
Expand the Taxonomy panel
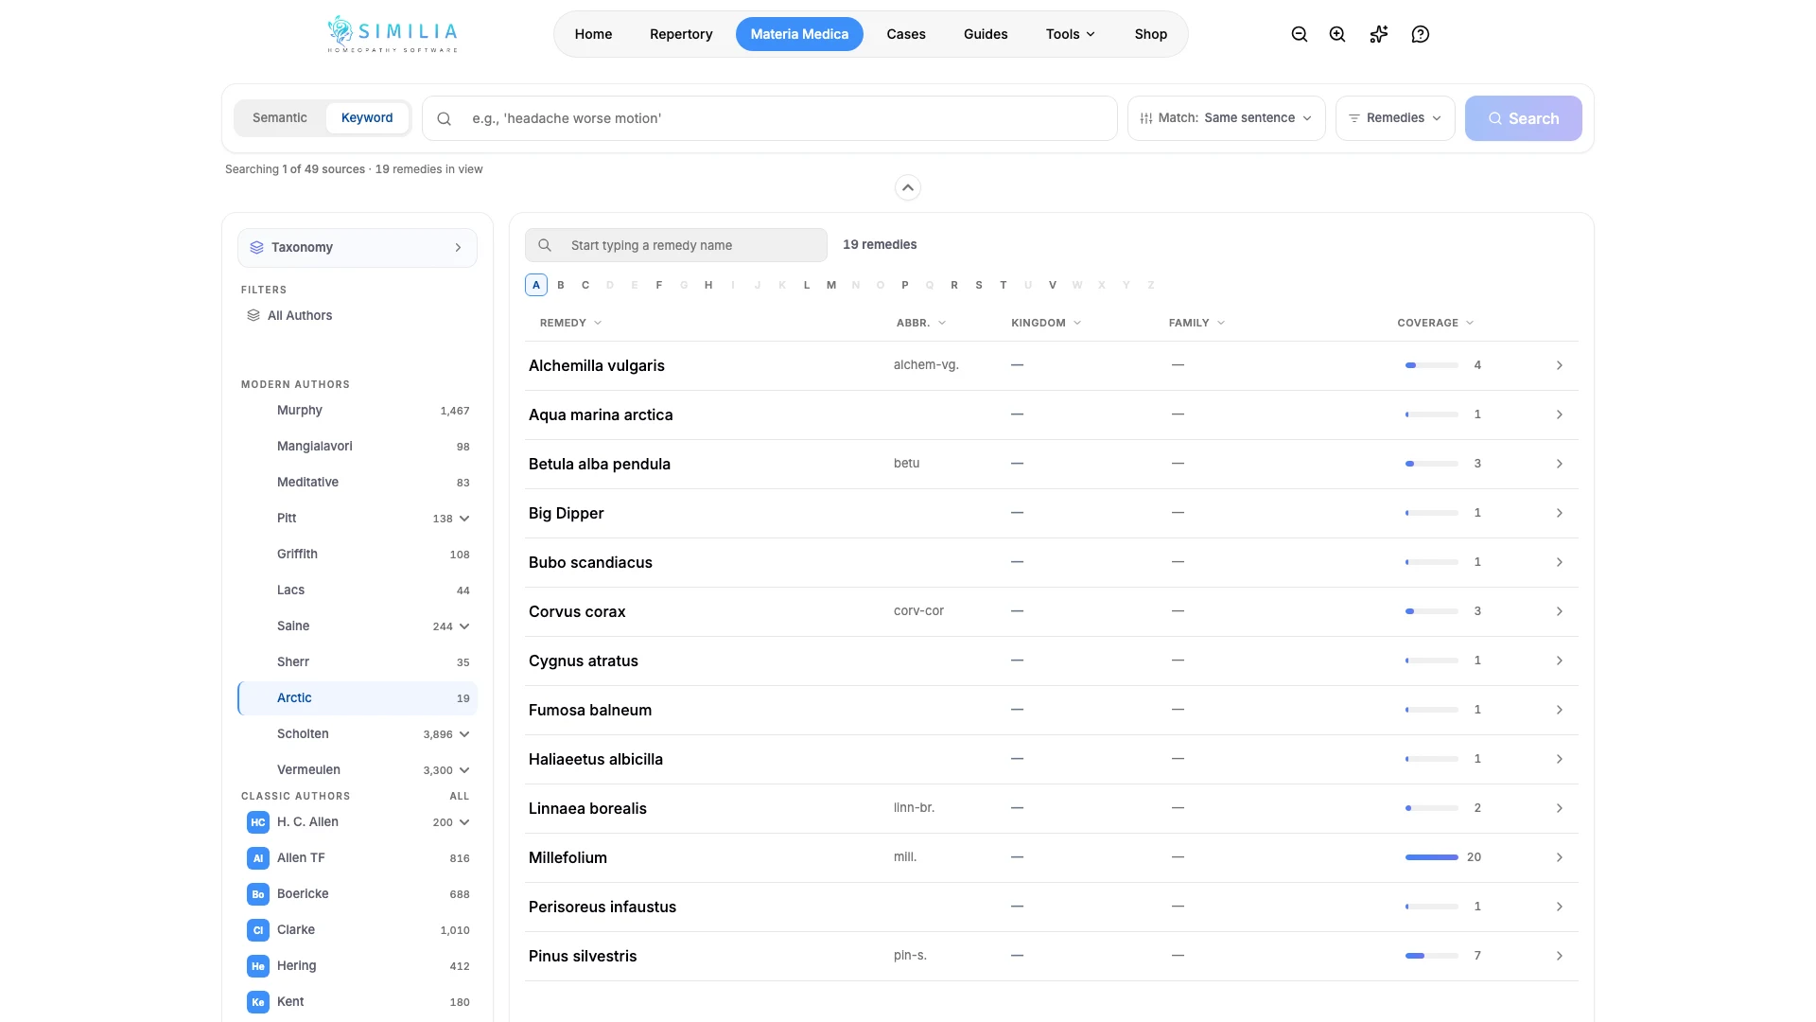click(x=358, y=248)
